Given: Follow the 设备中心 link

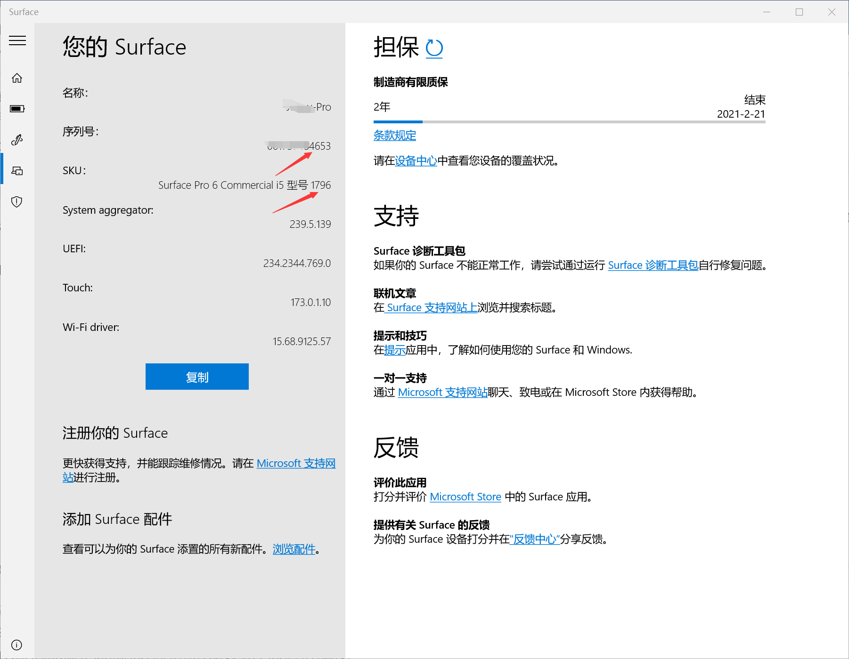Looking at the screenshot, I should click(416, 161).
